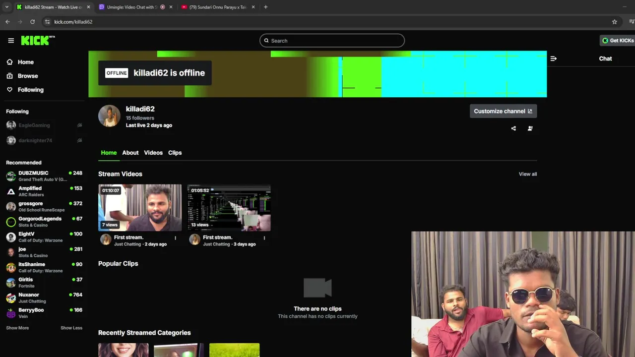The image size is (635, 357).
Task: Click killadi62 profile avatar
Action: pos(109,117)
